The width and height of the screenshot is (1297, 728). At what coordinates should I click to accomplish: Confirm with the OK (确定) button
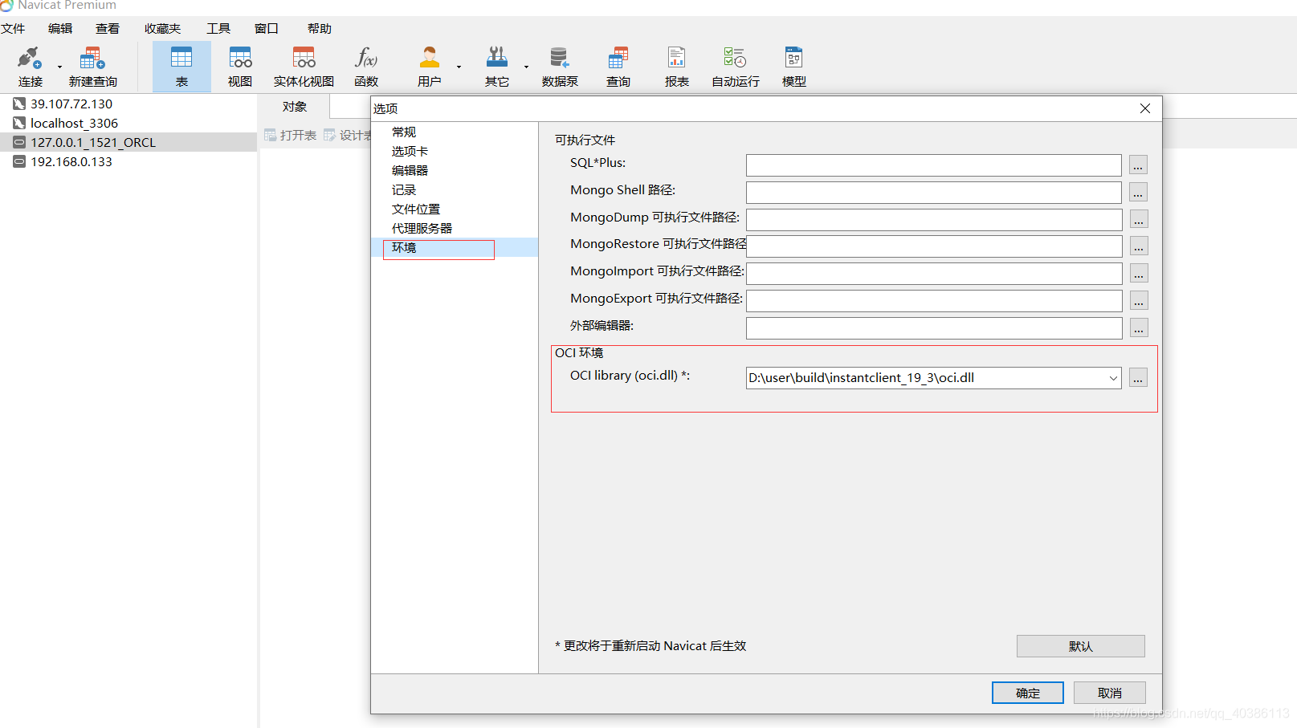pyautogui.click(x=1027, y=693)
